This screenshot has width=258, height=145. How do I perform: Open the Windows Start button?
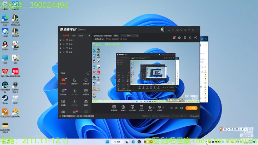click(107, 142)
